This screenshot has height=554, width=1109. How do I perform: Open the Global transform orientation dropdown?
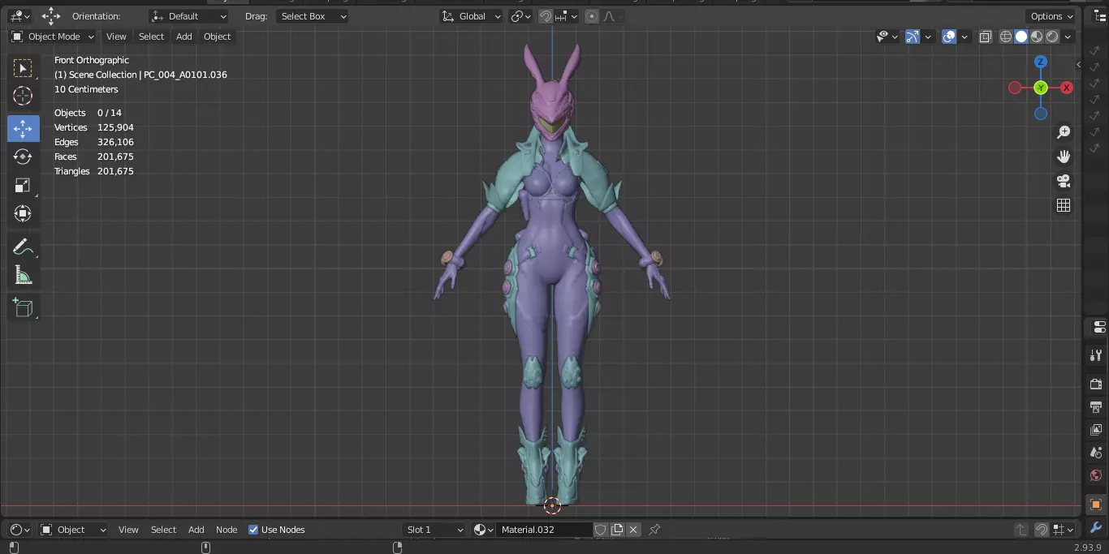coord(472,16)
